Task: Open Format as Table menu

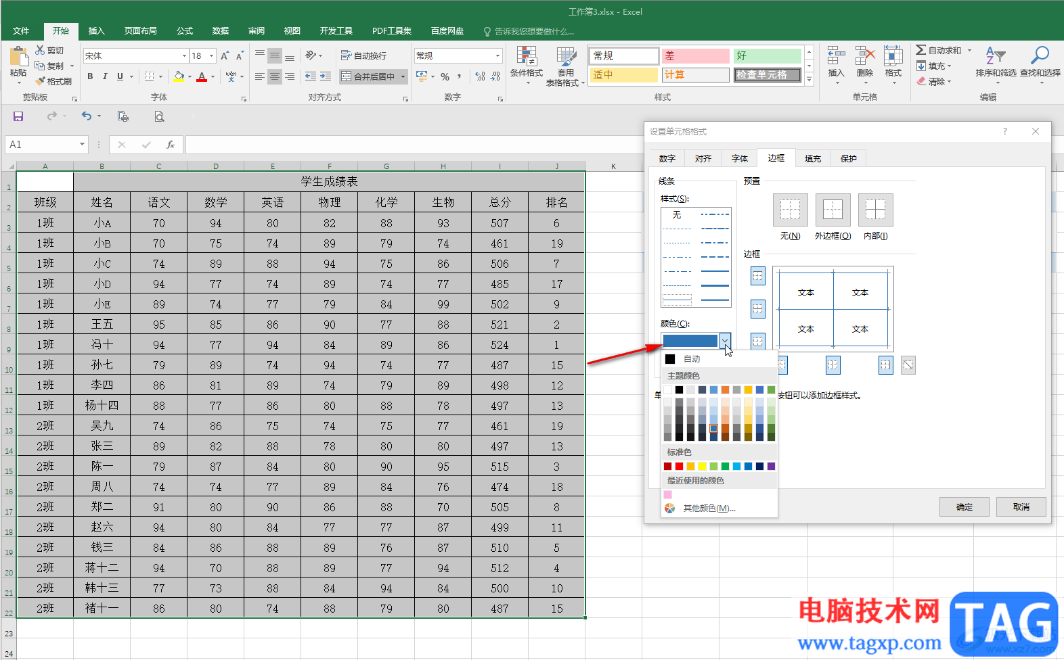Action: (x=565, y=66)
